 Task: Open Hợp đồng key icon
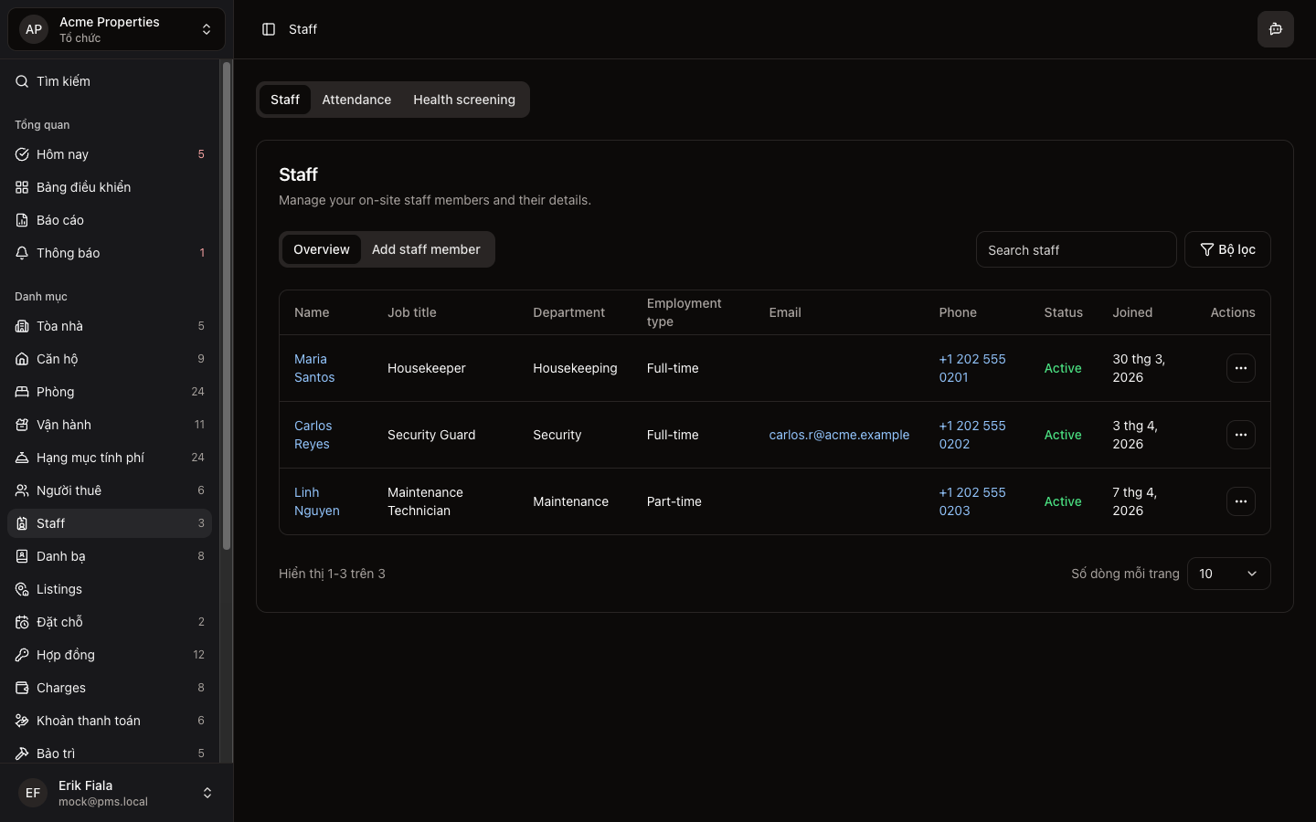click(22, 655)
